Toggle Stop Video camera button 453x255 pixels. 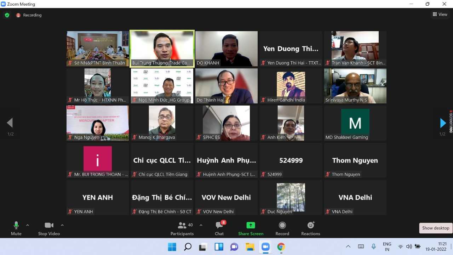tap(49, 228)
